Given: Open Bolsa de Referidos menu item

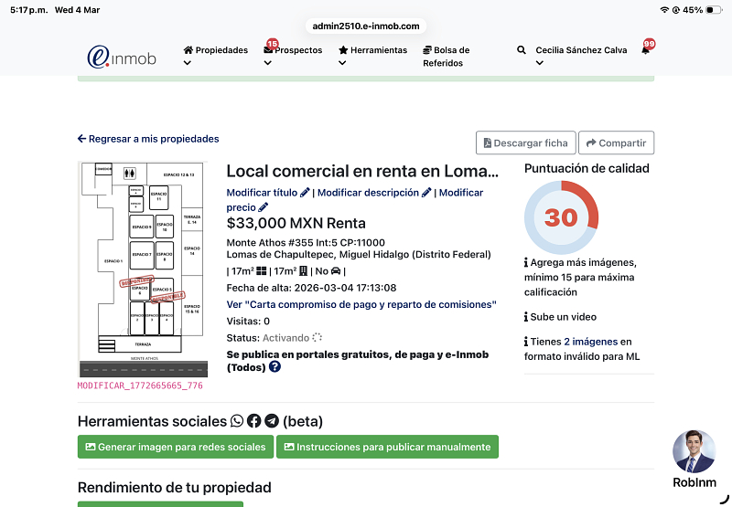Looking at the screenshot, I should tap(446, 57).
